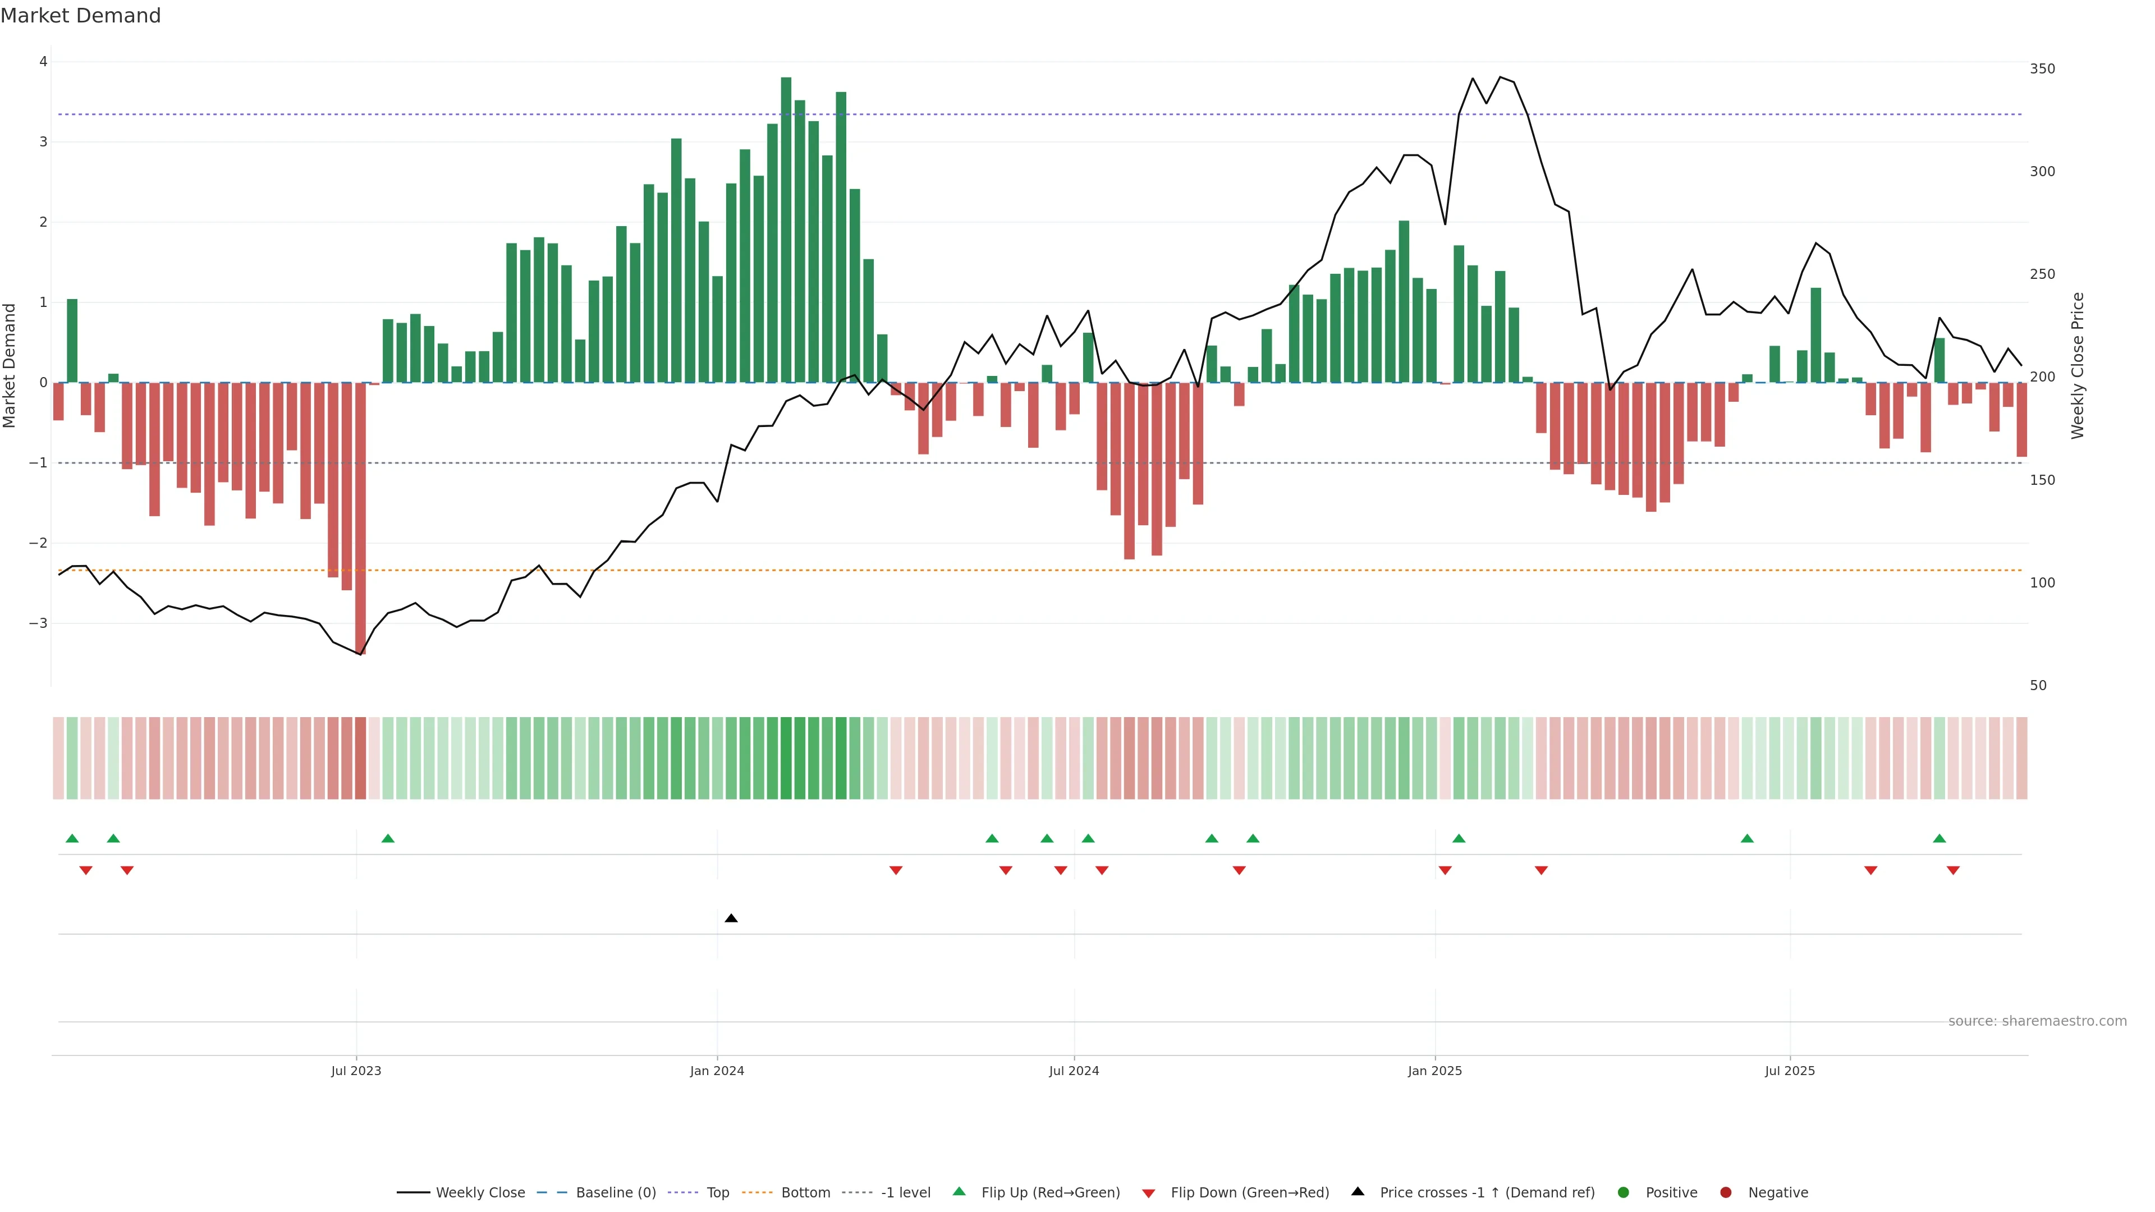
Task: Click the Jan 2025 x-axis label
Action: click(x=1435, y=1071)
